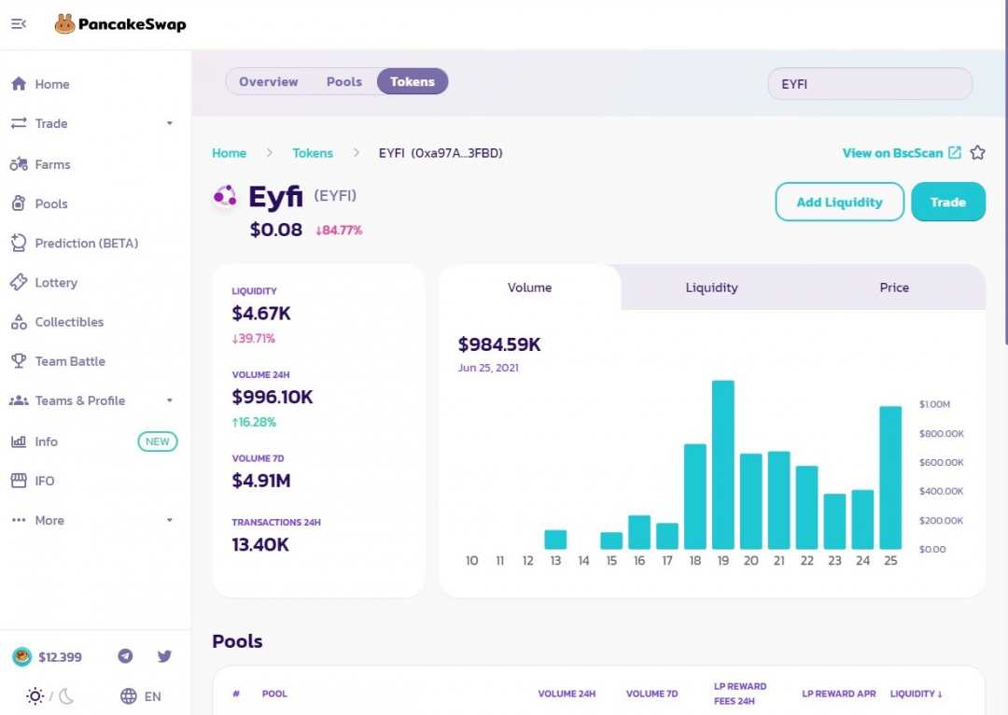This screenshot has height=715, width=1008.
Task: Add EYFI to watchlist with star icon
Action: point(977,153)
